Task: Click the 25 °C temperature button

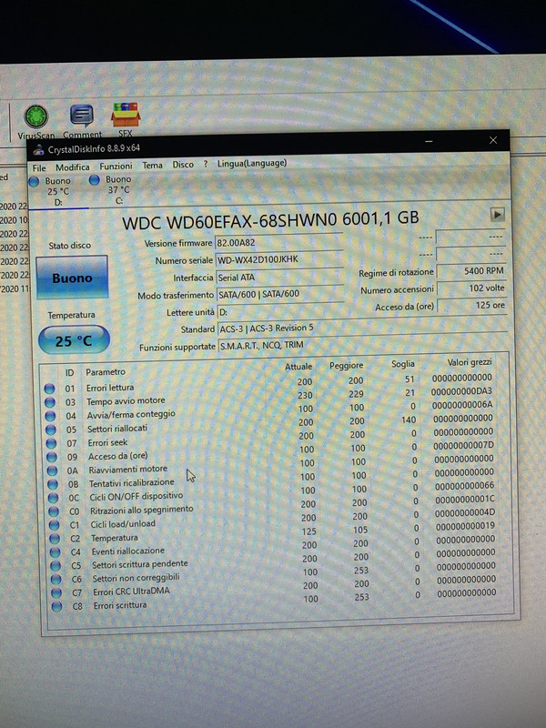Action: click(74, 340)
